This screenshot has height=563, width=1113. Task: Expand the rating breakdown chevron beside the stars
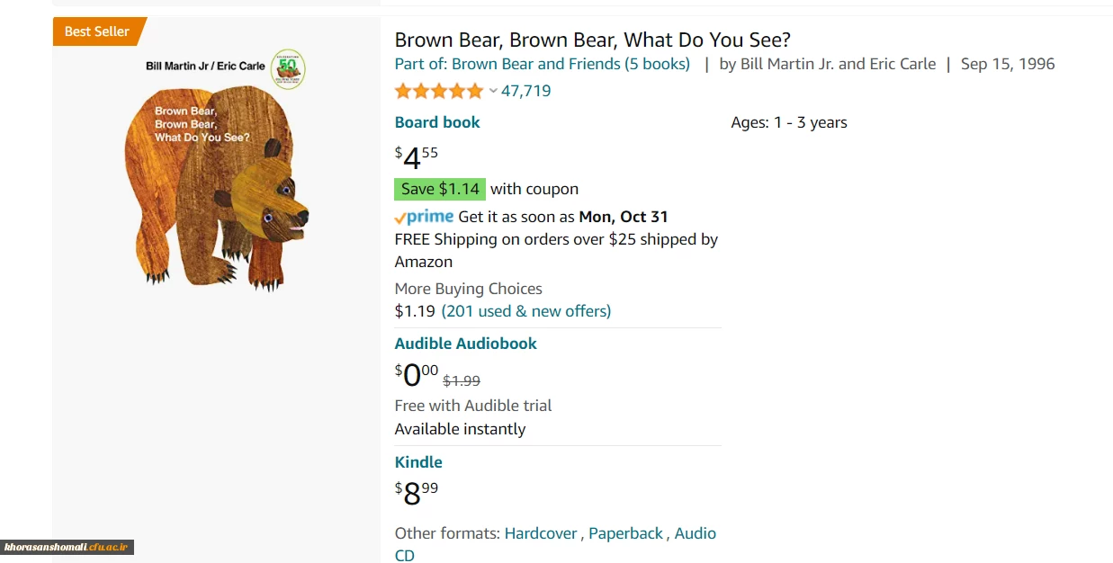(x=493, y=91)
